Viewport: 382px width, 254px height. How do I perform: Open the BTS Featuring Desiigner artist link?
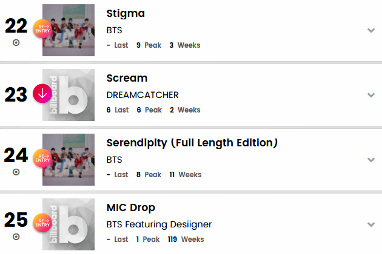click(x=159, y=224)
